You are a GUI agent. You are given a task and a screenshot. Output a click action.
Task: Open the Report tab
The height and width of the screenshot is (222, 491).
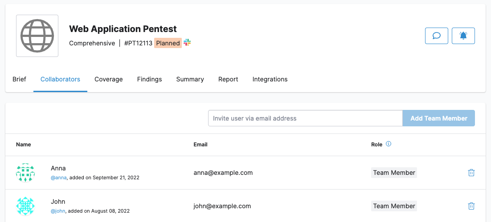coord(228,79)
